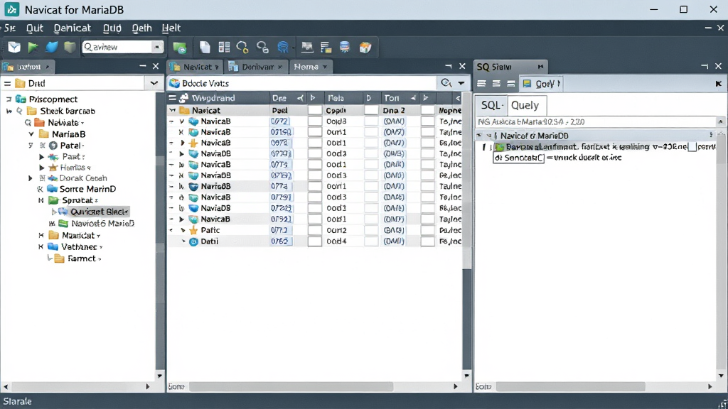Click the white cube icon in the toolbar
Screen dimensions: 728x409
(14, 47)
